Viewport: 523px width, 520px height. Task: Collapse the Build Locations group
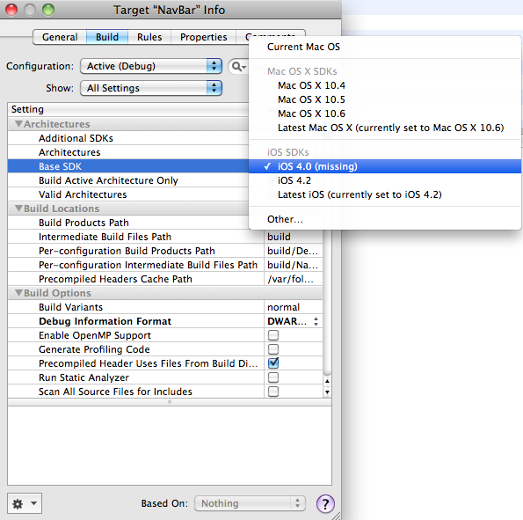tap(19, 209)
